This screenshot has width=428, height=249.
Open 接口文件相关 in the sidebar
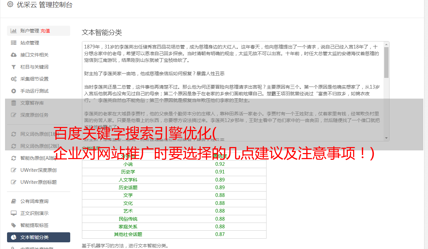tap(38, 55)
